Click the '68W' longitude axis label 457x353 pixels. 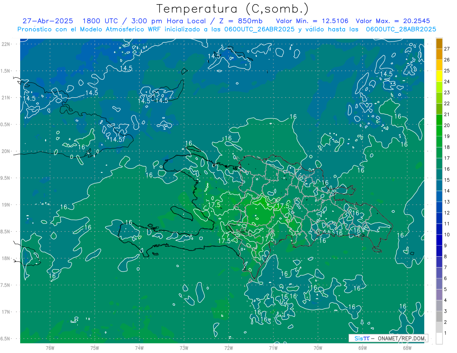407,348
